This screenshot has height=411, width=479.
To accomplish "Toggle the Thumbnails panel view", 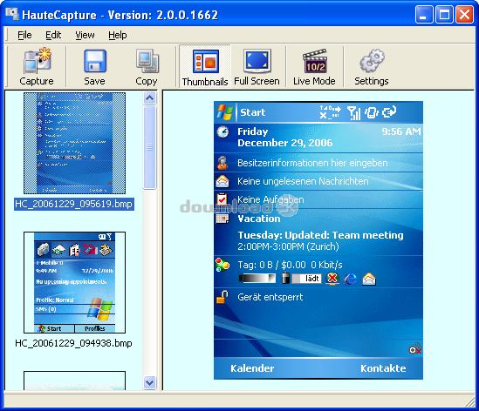I will [205, 66].
